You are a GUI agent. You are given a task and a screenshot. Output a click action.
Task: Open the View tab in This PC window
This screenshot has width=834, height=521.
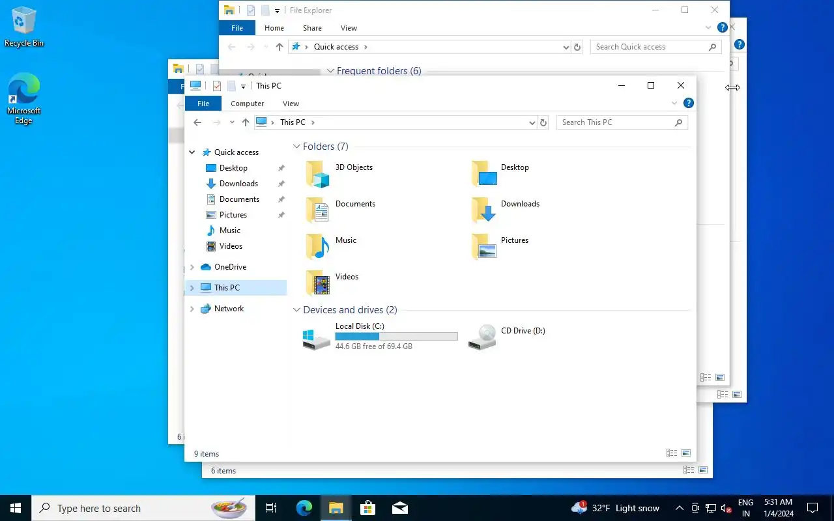click(291, 104)
